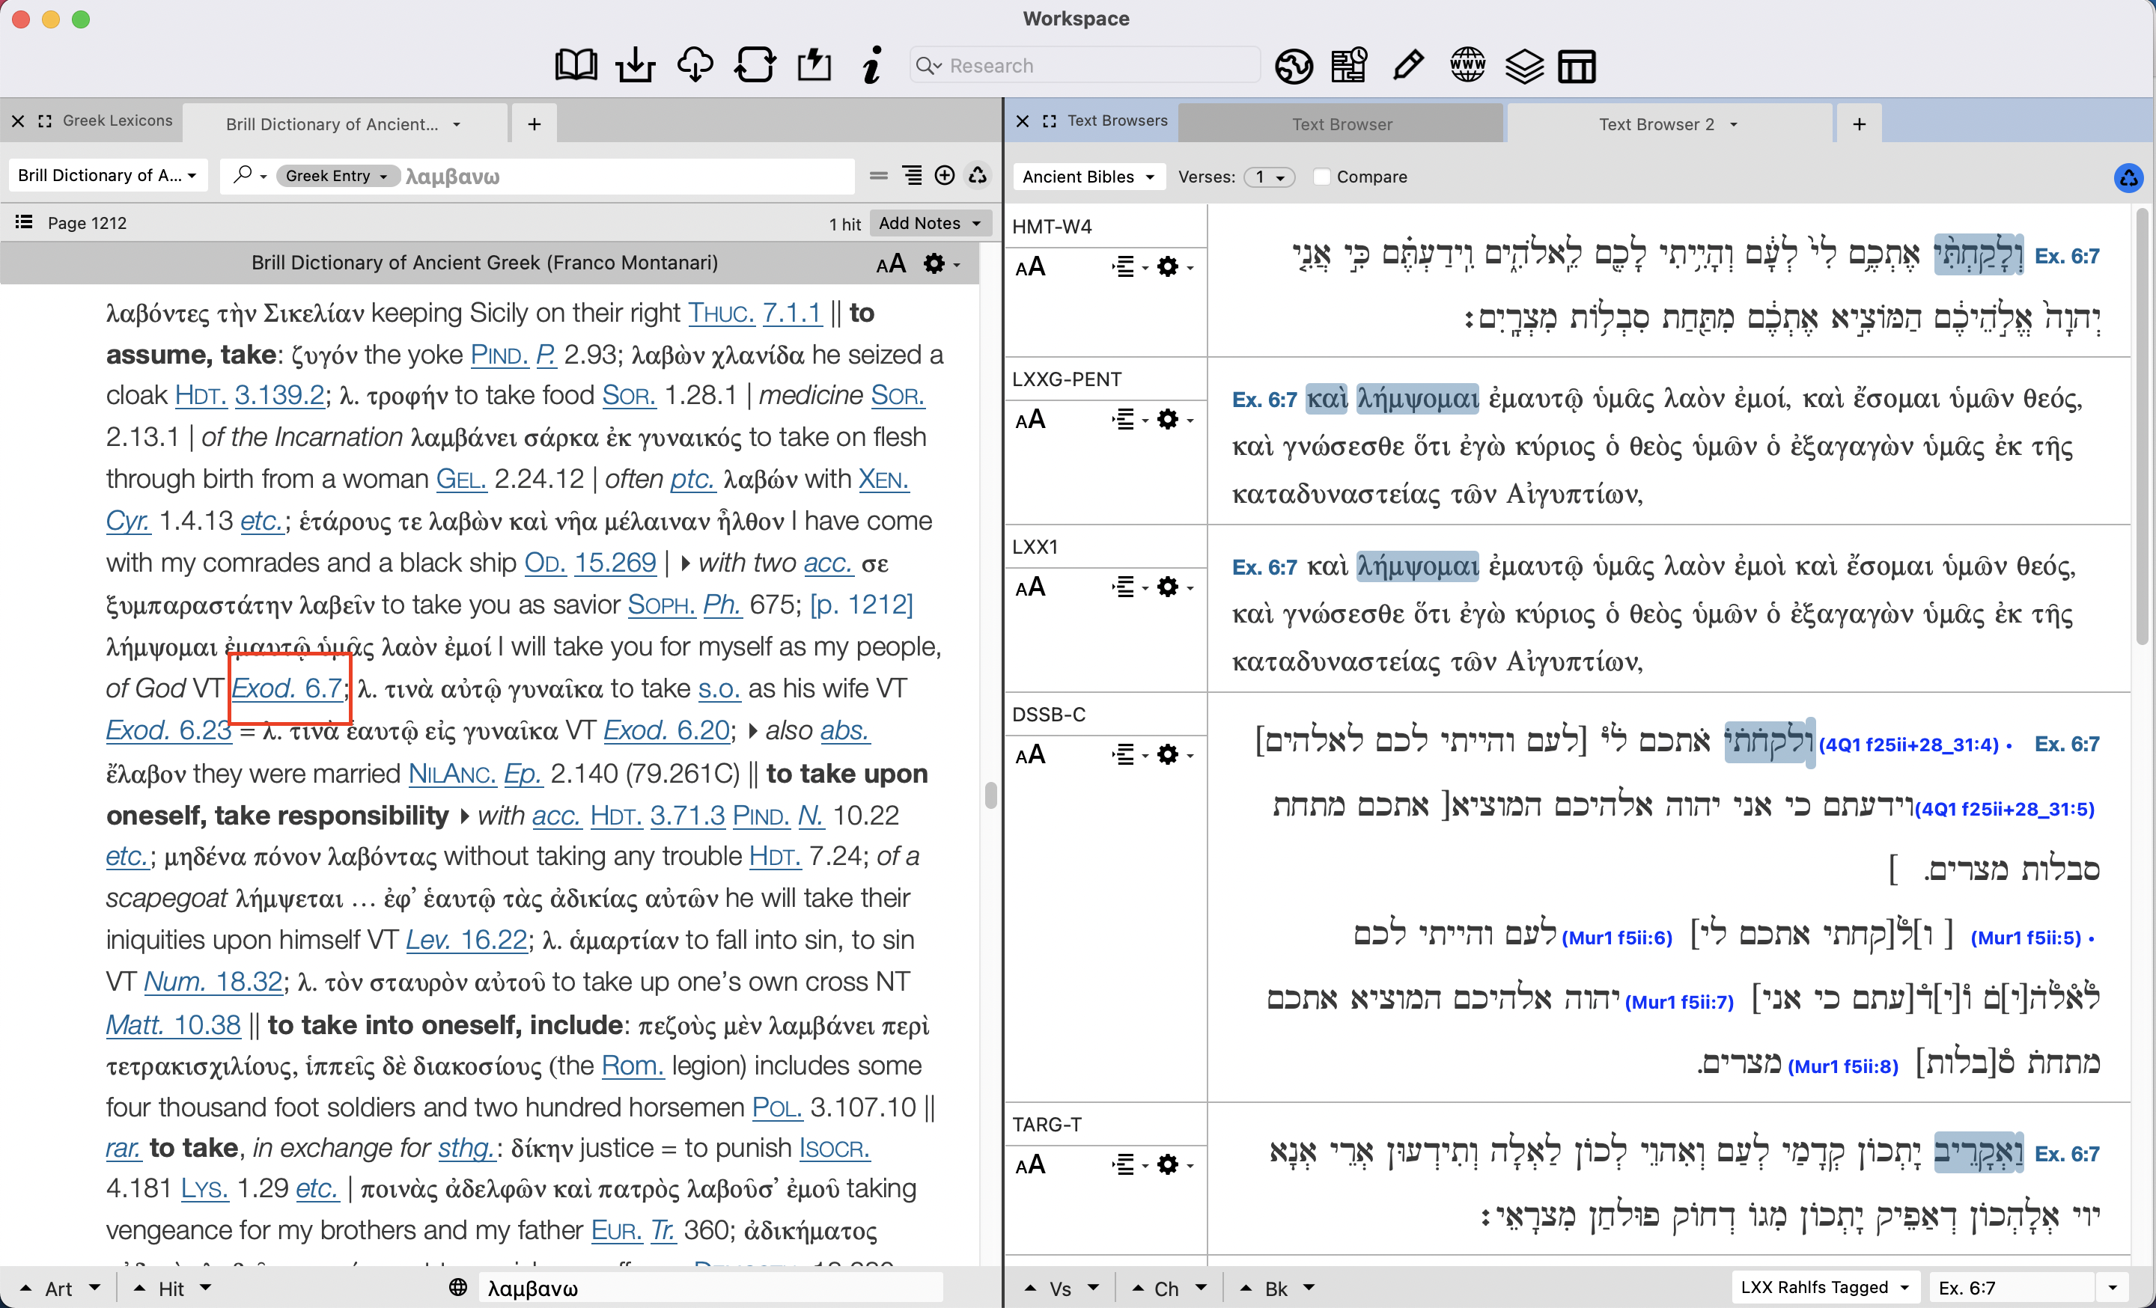Click the blue recycle link icon in Text Browser
The width and height of the screenshot is (2156, 1308).
tap(2128, 177)
